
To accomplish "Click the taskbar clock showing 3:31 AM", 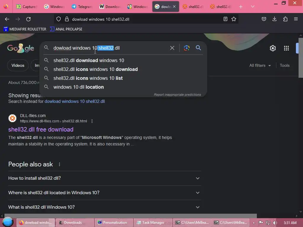I will 290,223.
